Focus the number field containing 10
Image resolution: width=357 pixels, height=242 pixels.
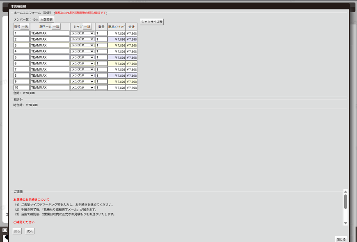(22, 87)
